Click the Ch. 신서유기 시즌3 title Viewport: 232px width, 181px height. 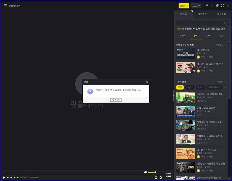tap(206, 150)
